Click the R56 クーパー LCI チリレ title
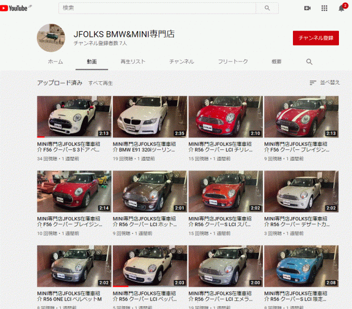This screenshot has width=352, height=309. pyautogui.click(x=220, y=147)
